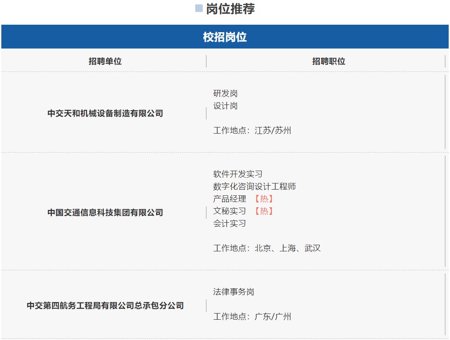
Task: Click the 校招岗位 blue banner title
Action: pyautogui.click(x=225, y=37)
